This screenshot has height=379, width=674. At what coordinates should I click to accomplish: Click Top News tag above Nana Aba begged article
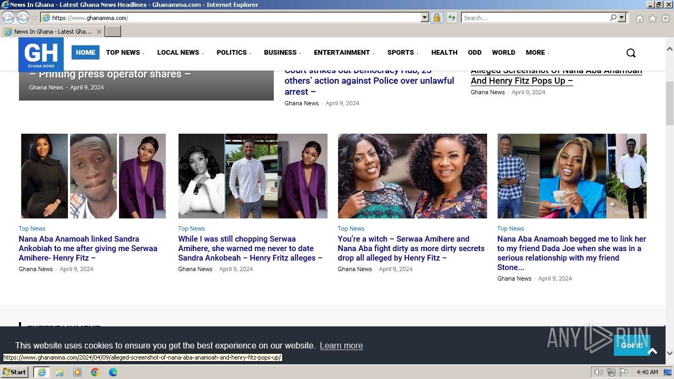(x=510, y=228)
